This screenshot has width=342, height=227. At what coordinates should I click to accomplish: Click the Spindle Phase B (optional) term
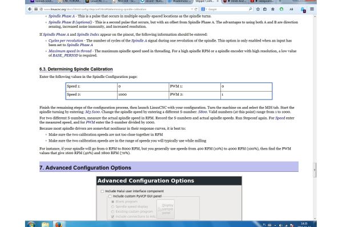[x=70, y=22]
